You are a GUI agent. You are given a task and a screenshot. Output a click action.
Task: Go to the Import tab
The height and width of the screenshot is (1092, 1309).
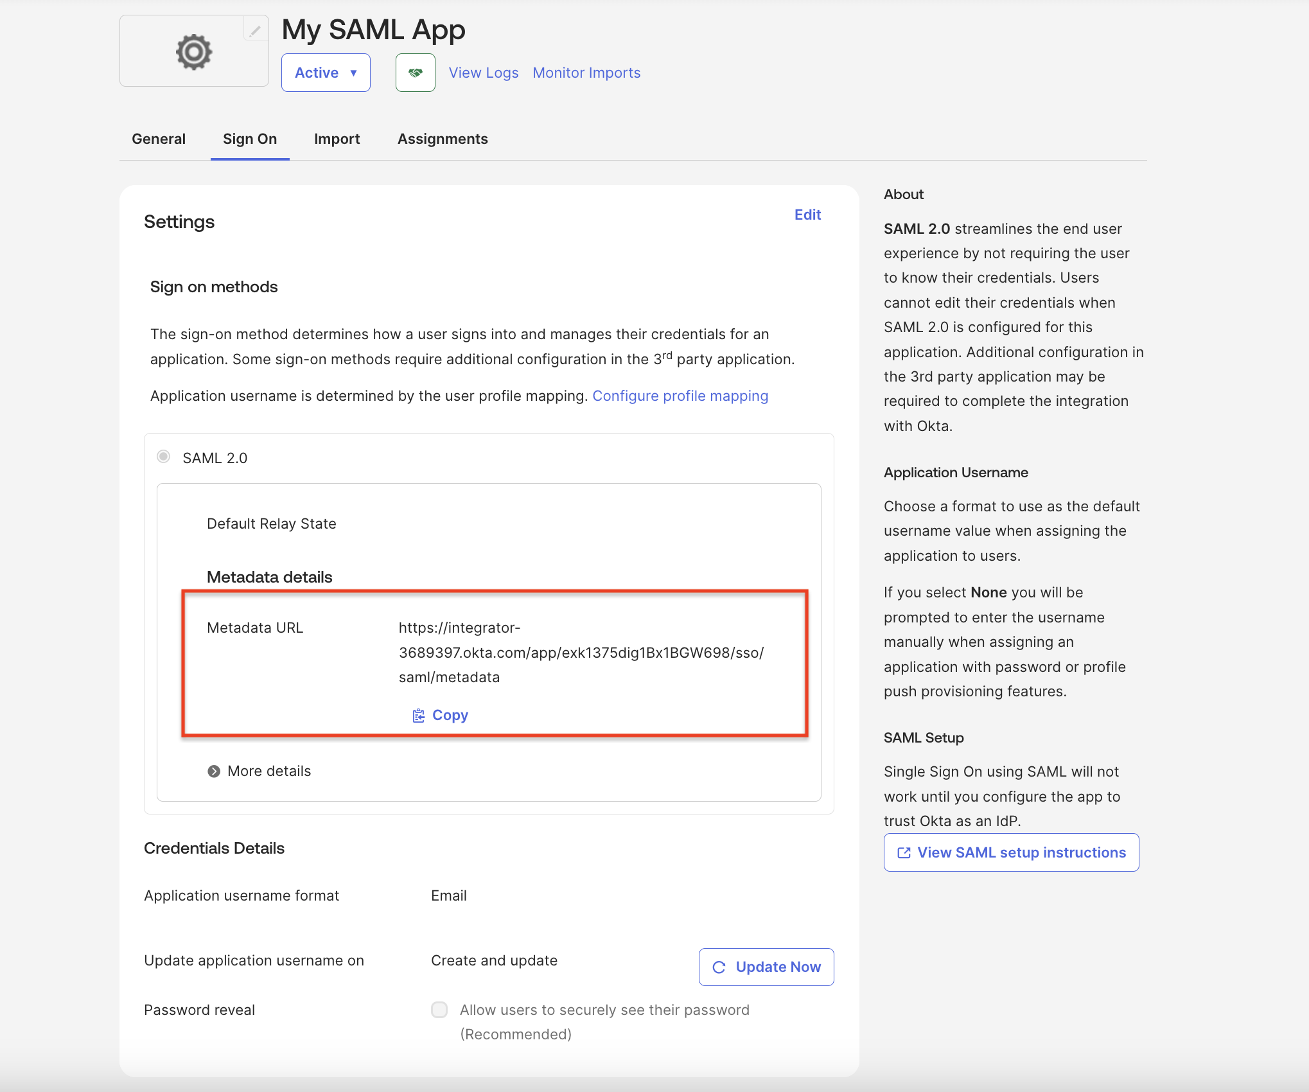click(337, 139)
